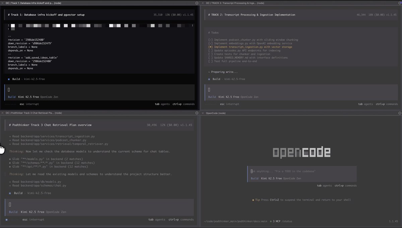Screen dimensions: 402x228
Task: Click the /status command in the footer
Action: [x=286, y=221]
